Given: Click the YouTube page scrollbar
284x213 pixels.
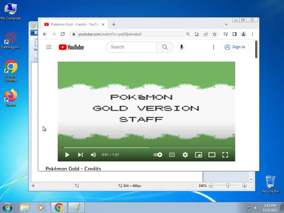Looking at the screenshot, I should click(256, 49).
